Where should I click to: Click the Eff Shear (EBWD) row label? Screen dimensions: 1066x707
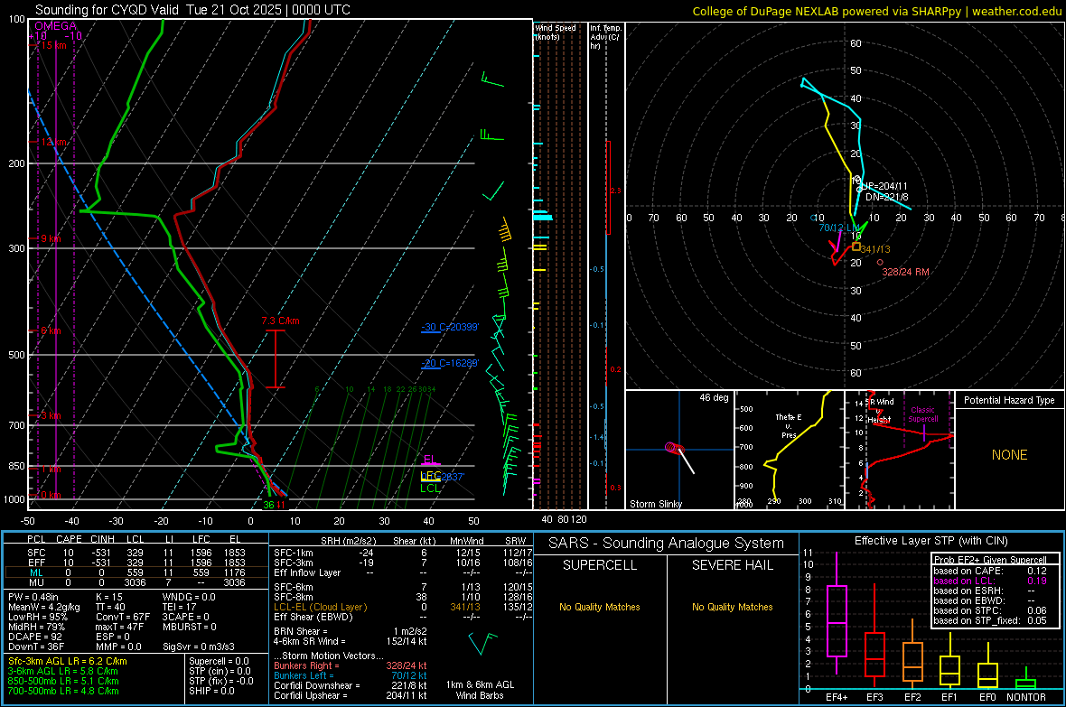(x=313, y=617)
